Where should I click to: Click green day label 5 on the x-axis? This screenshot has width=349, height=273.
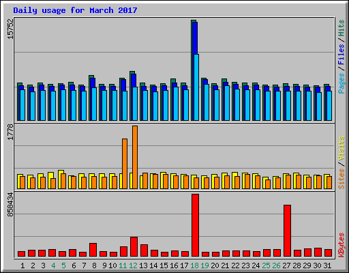(x=63, y=265)
